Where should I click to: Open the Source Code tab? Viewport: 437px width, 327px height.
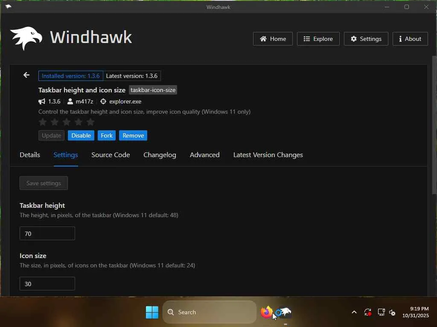click(x=111, y=155)
